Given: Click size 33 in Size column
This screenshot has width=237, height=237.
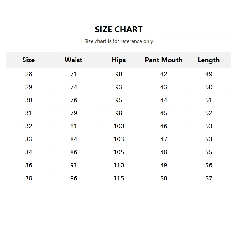Looking at the screenshot, I should coord(28,139).
